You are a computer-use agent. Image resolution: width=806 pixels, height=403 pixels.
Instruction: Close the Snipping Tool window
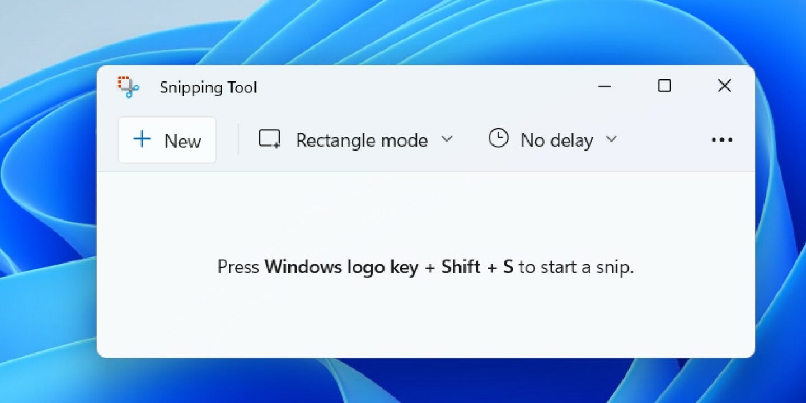tap(724, 86)
